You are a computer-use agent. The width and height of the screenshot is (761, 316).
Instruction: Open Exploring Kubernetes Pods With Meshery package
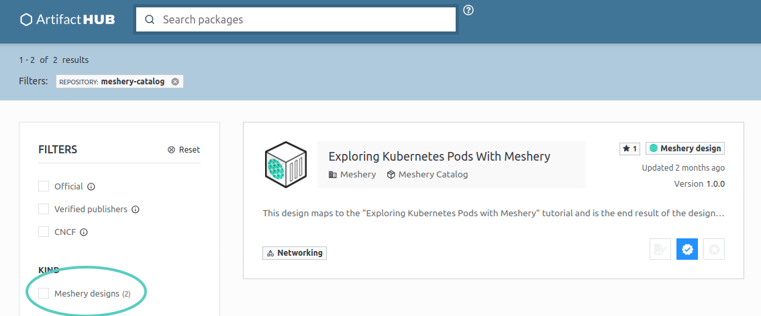click(x=439, y=157)
